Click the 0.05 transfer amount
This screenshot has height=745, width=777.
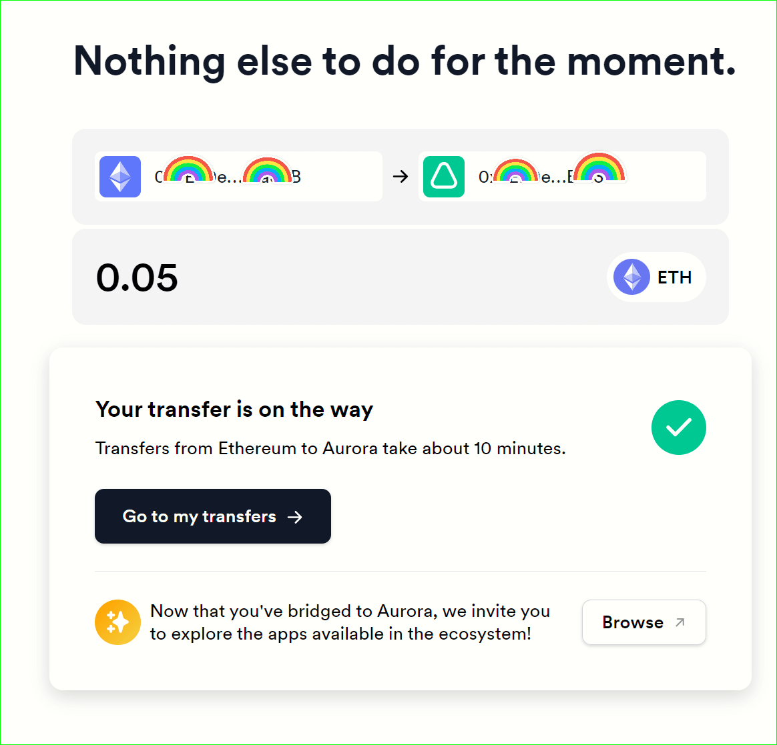coord(138,277)
